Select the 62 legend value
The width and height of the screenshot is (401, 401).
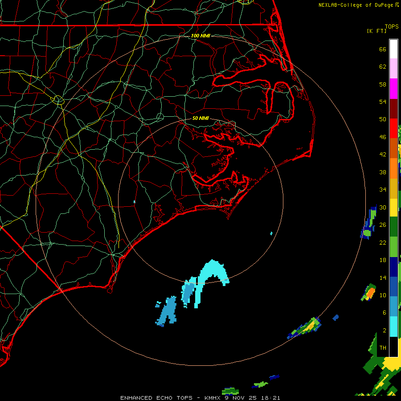383,67
